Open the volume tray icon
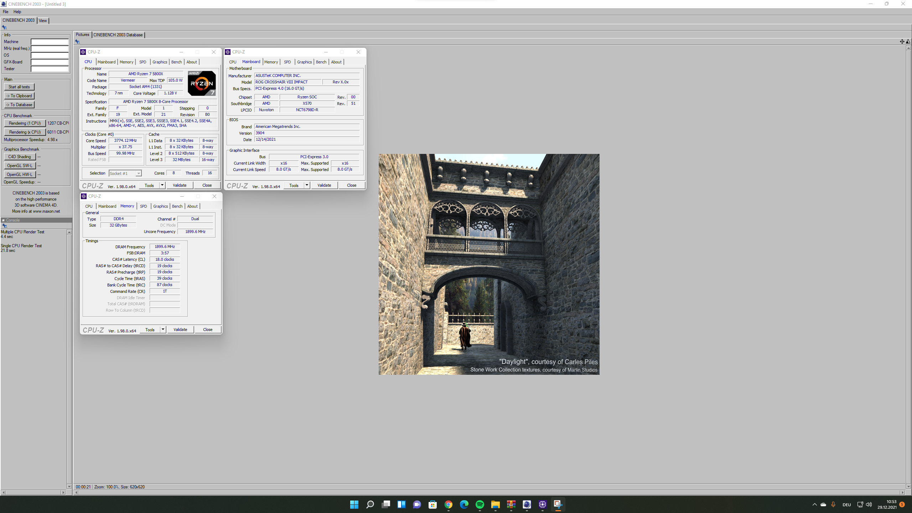 [x=869, y=504]
